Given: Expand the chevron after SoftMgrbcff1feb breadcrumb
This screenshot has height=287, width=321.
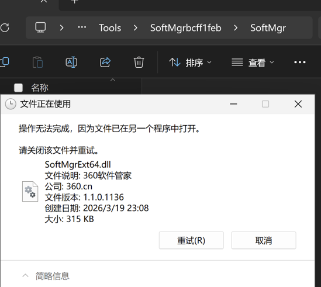Looking at the screenshot, I should coord(236,27).
